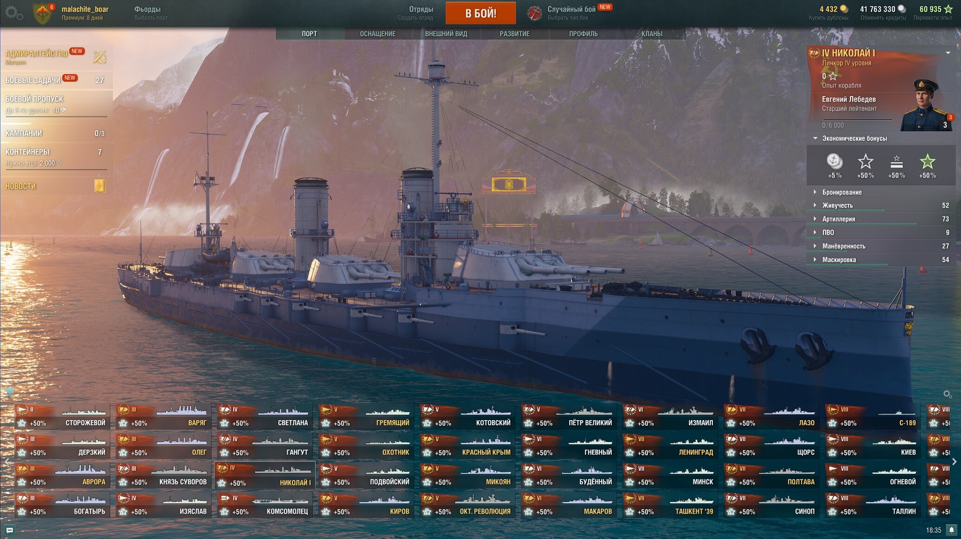Open ship selection dropdown arrow near Николай I
Image resolution: width=961 pixels, height=539 pixels.
pos(948,53)
